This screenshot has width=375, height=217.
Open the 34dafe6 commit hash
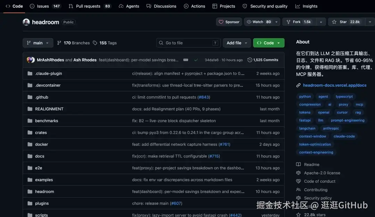click(x=211, y=60)
